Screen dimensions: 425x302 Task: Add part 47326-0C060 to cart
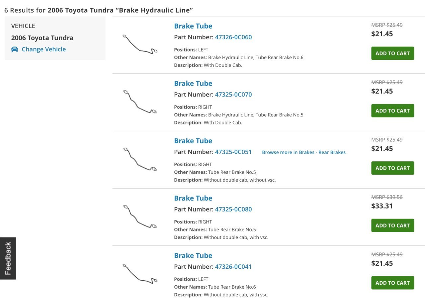(392, 53)
